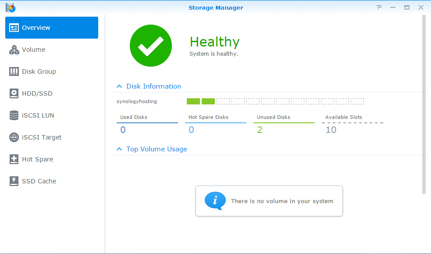Click the blue info bubble icon
The height and width of the screenshot is (254, 431).
215,200
